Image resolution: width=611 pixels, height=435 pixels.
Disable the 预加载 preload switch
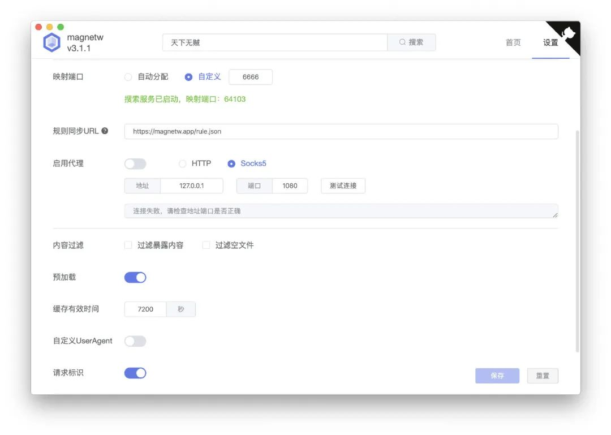pos(135,277)
